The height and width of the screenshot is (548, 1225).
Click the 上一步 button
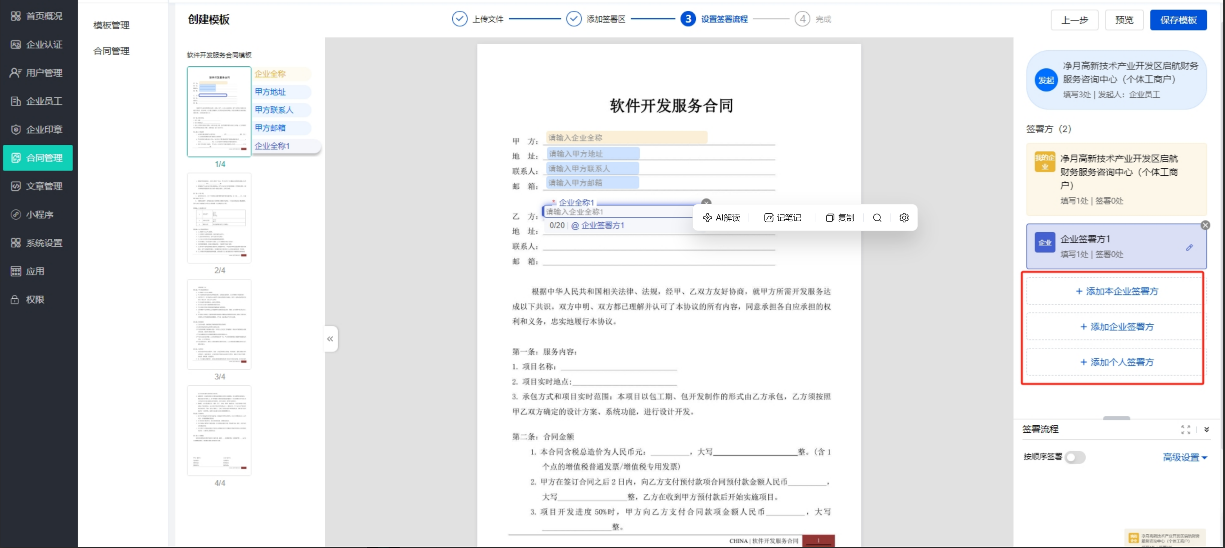pyautogui.click(x=1074, y=20)
